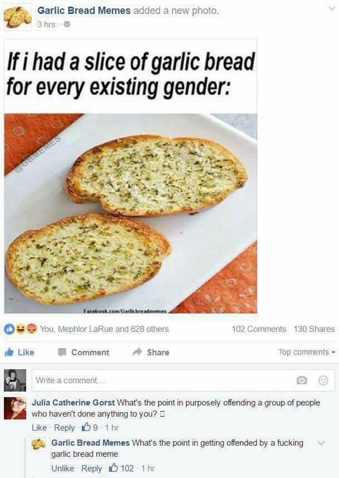The height and width of the screenshot is (478, 339).
Task: Click the blue like reaction icon
Action: coord(9,329)
